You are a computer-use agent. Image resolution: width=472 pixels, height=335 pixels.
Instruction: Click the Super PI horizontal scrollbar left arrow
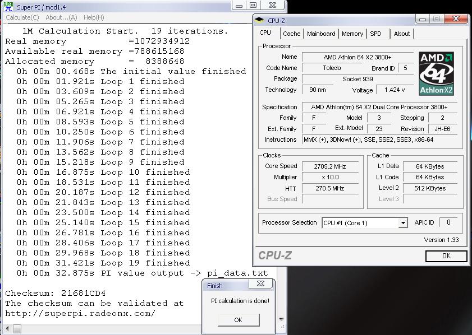[x=7, y=329]
